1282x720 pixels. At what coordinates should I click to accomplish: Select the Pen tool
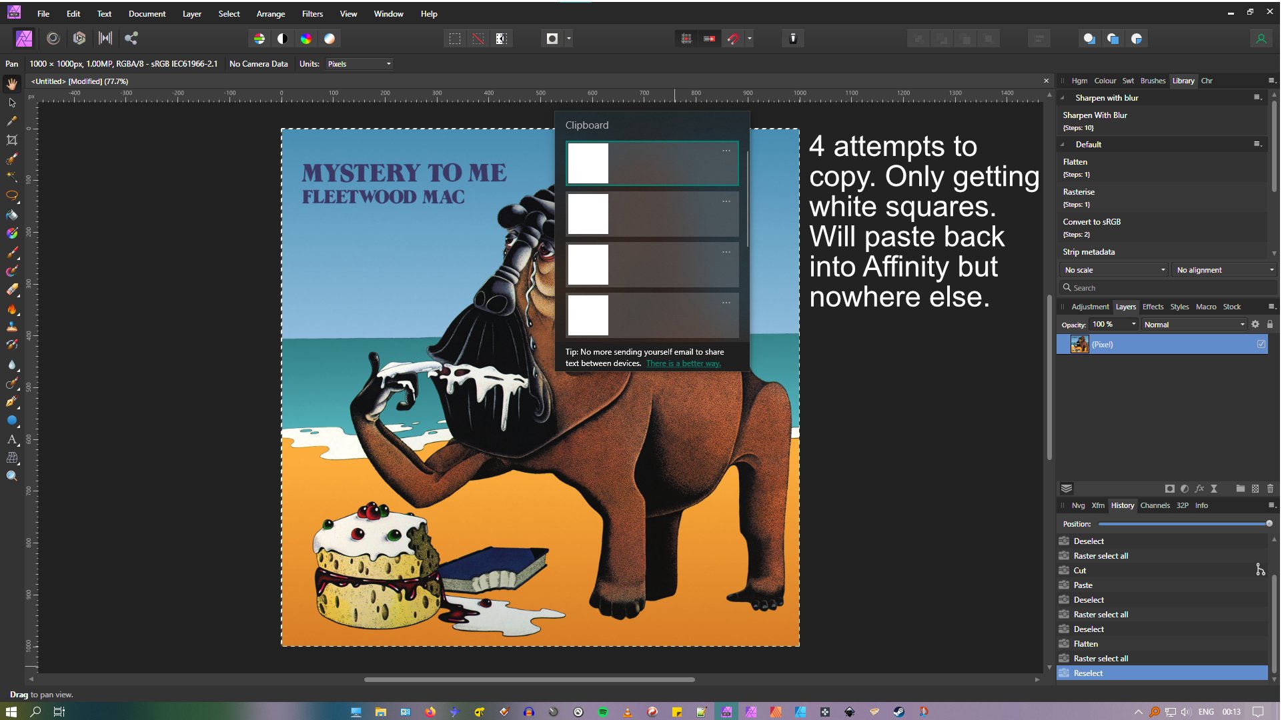pyautogui.click(x=12, y=402)
